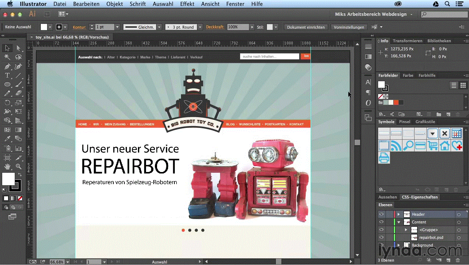Click the printer symbol
469x265 pixels.
[x=384, y=158]
